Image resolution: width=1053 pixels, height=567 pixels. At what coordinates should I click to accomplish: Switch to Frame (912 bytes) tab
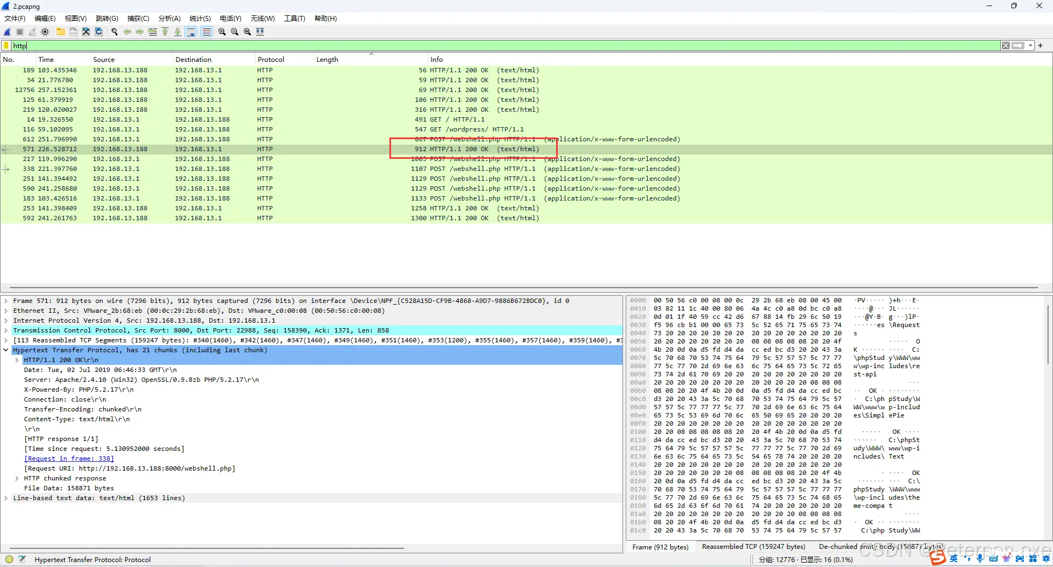click(x=660, y=547)
